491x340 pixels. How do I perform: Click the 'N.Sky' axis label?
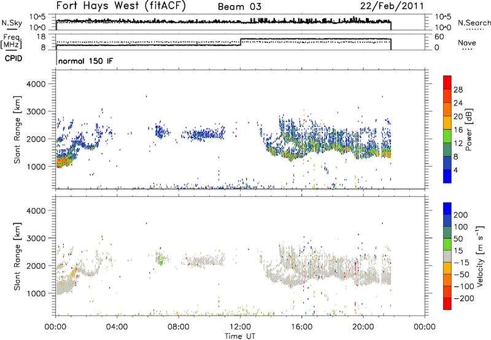coord(12,23)
